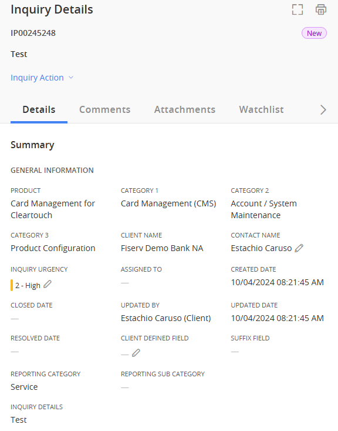Viewport: 338px width, 431px height.
Task: Edit client defined field pencil icon
Action: (136, 353)
